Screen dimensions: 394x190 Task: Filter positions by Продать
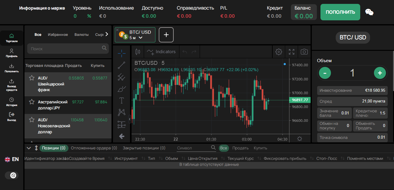(240, 148)
